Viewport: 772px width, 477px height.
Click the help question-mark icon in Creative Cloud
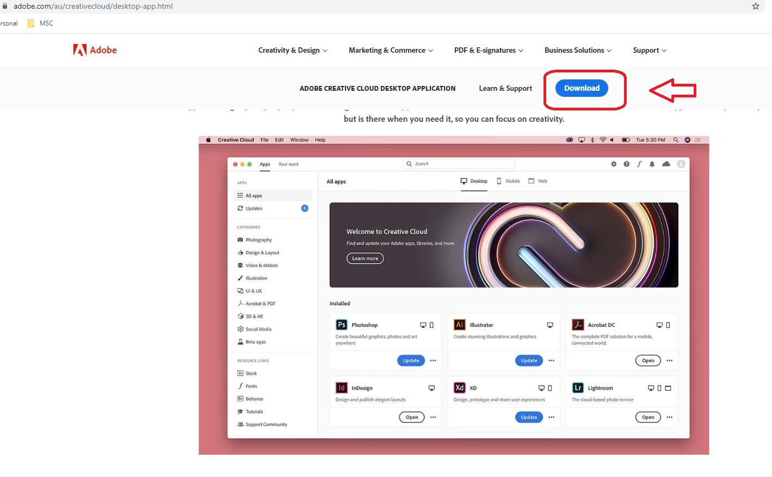(626, 164)
